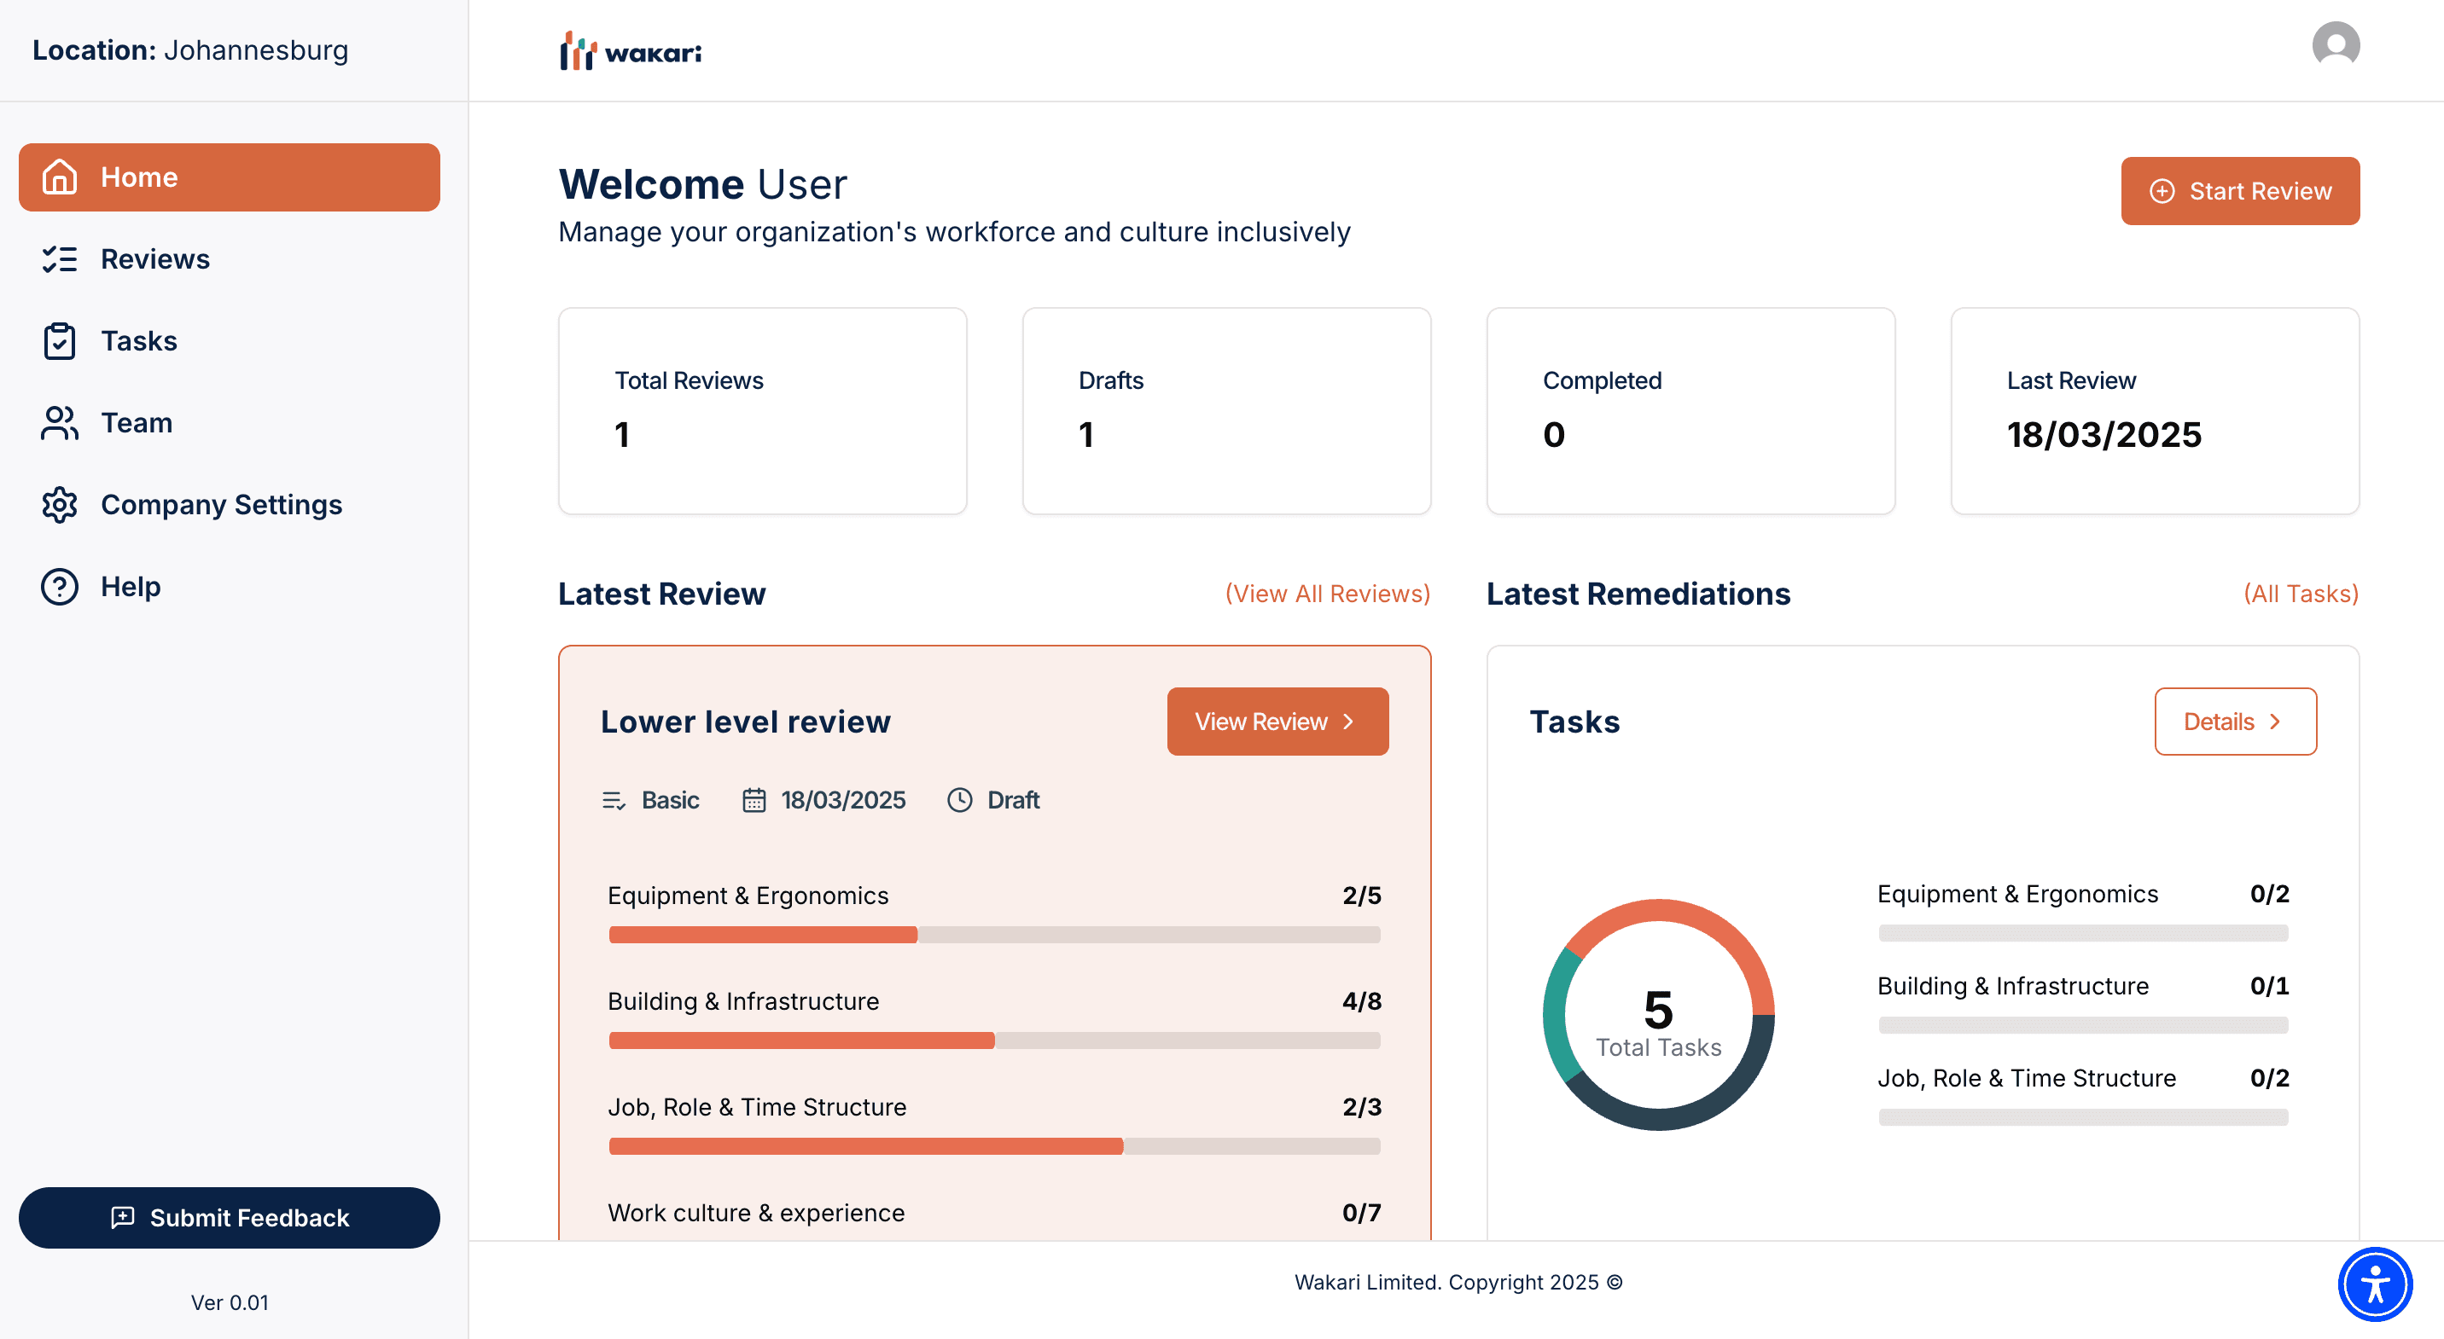
Task: Open Company Settings gear icon
Action: tap(59, 505)
